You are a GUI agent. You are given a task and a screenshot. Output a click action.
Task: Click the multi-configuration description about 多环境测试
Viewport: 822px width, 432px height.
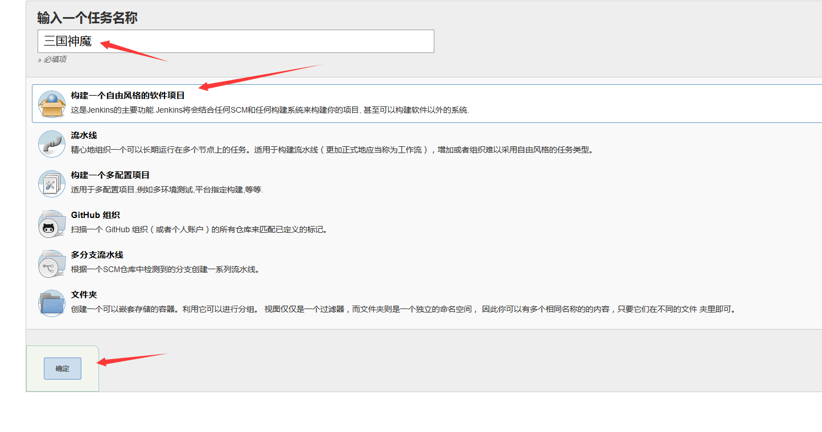pos(167,190)
